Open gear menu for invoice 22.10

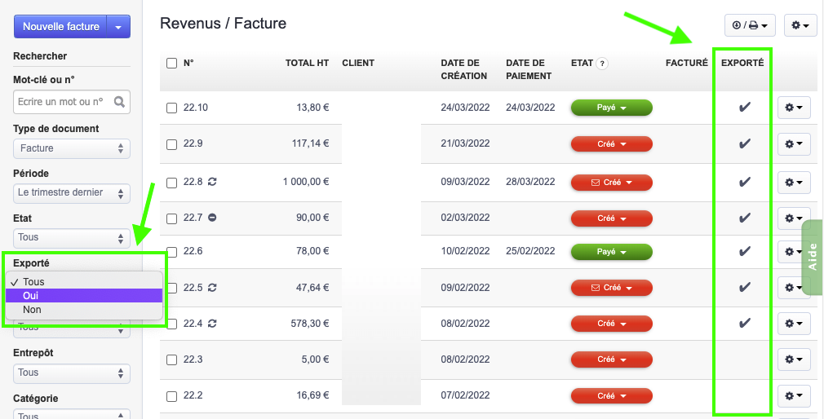794,108
